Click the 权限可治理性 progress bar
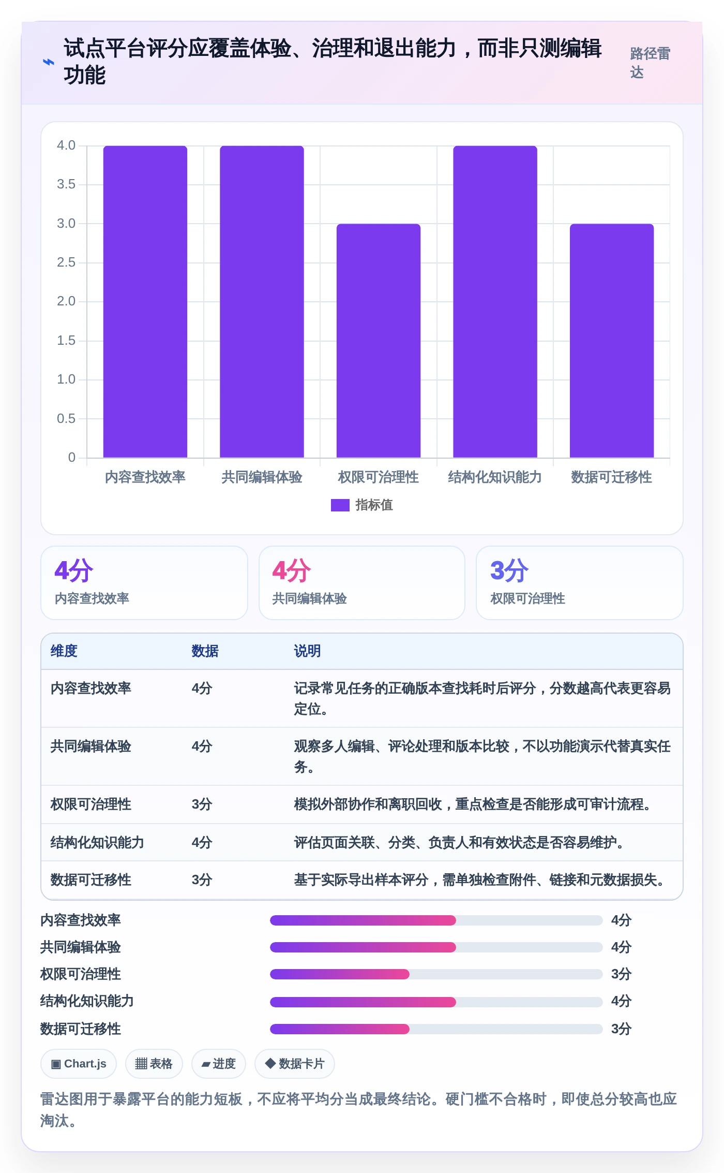 click(x=436, y=974)
